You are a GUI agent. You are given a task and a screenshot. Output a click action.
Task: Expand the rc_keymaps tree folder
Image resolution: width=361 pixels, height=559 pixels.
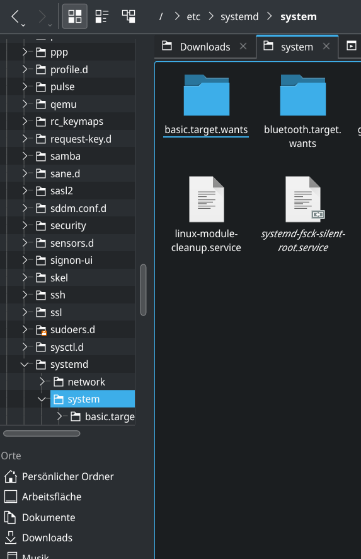[x=25, y=121]
